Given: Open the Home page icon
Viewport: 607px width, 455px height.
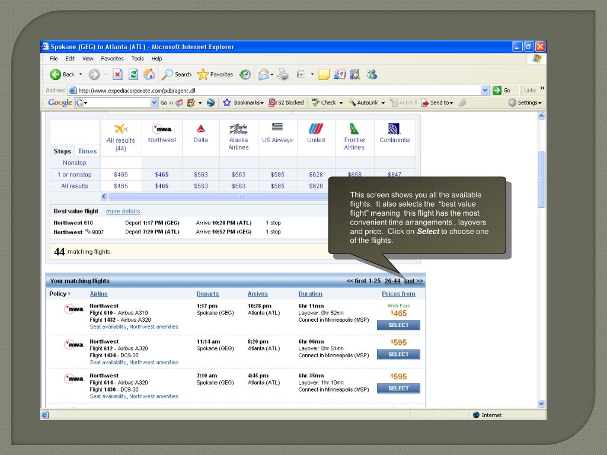Looking at the screenshot, I should pyautogui.click(x=149, y=74).
